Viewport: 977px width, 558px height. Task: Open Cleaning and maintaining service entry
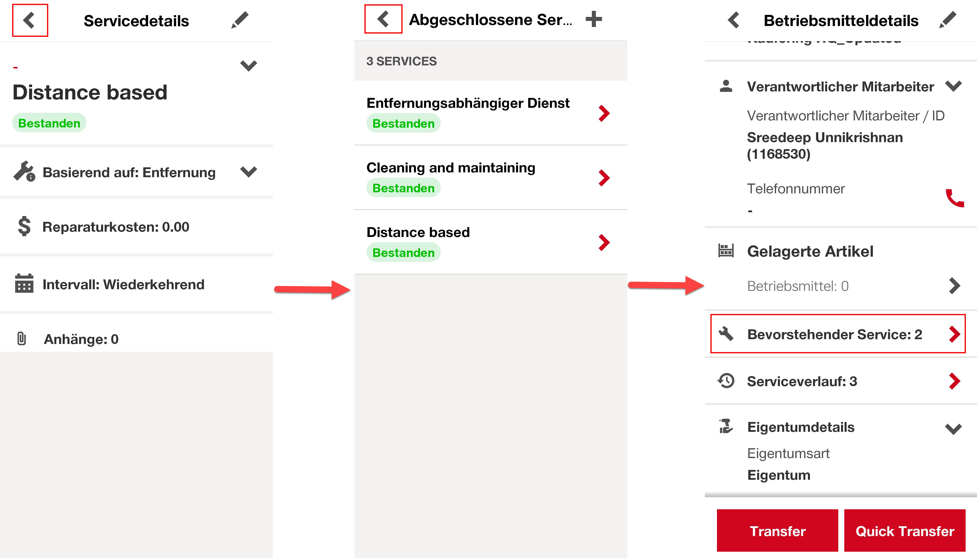(491, 177)
